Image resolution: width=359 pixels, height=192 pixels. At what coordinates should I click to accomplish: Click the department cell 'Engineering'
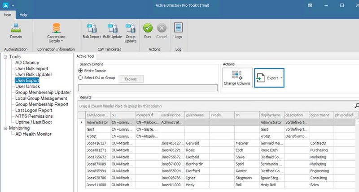coord(321,171)
